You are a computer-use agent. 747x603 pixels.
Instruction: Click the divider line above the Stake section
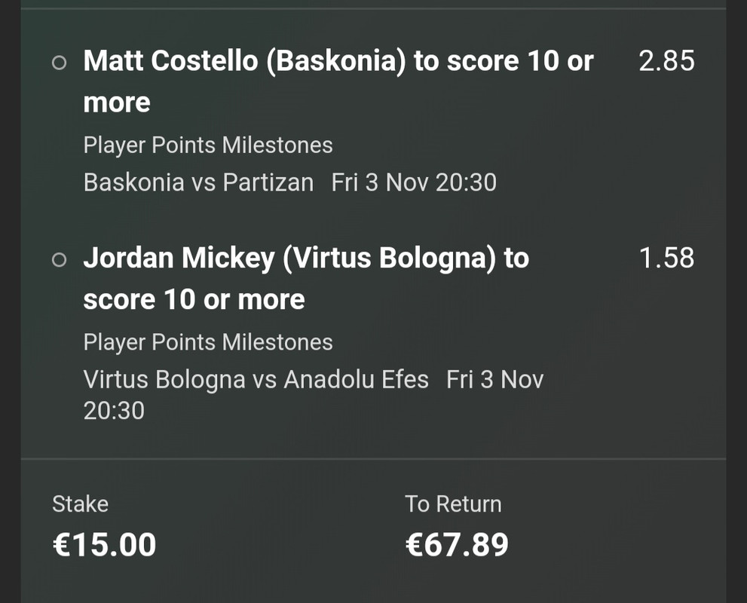pos(373,458)
